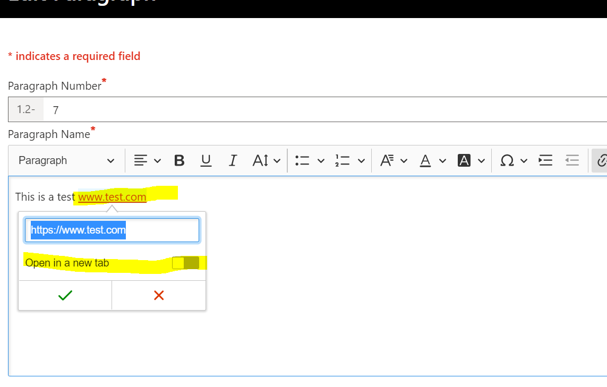Edit the https://www.test.com URL field
Viewport: 607px width, 387px height.
(x=112, y=230)
